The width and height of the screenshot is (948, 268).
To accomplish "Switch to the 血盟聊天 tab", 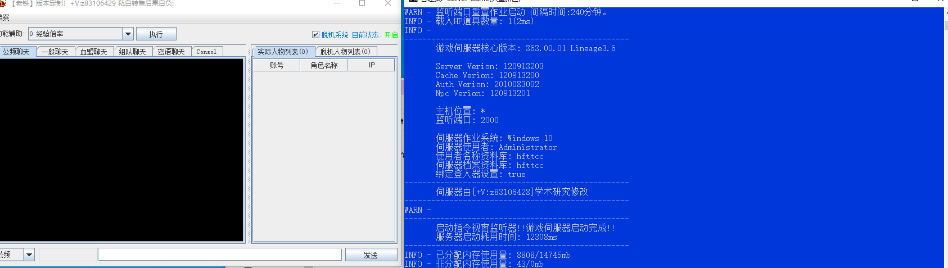I will click(94, 52).
